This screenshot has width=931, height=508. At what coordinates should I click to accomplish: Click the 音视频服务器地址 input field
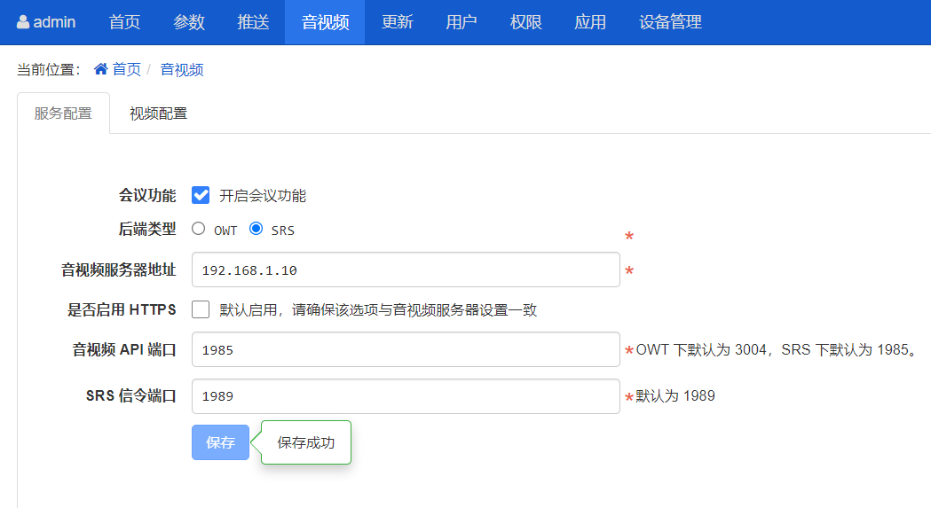pos(405,270)
